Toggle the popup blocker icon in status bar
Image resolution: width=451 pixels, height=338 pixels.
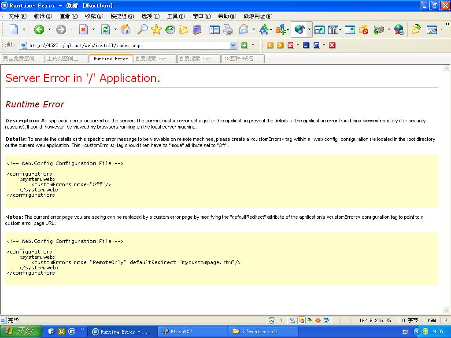pos(302,320)
